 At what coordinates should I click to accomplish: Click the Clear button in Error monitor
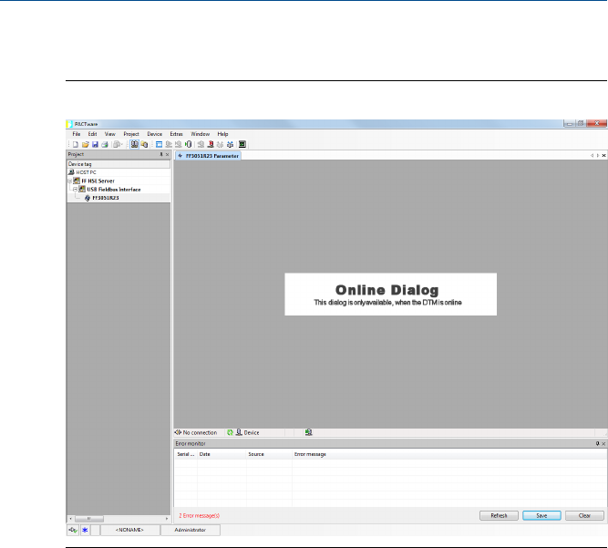[x=584, y=515]
